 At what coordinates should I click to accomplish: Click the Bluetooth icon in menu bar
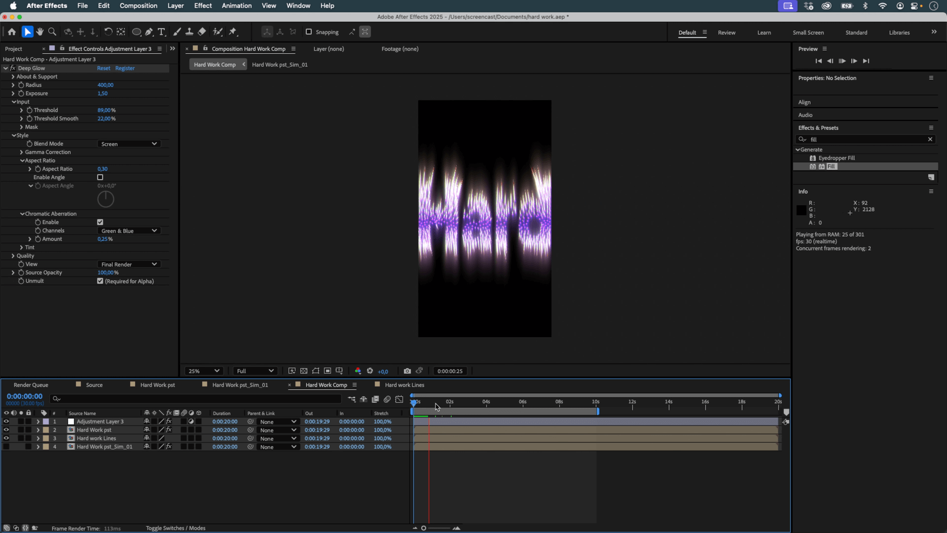[x=865, y=6]
